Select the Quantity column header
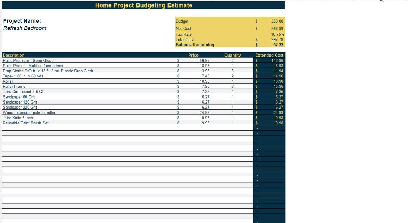 coord(233,55)
